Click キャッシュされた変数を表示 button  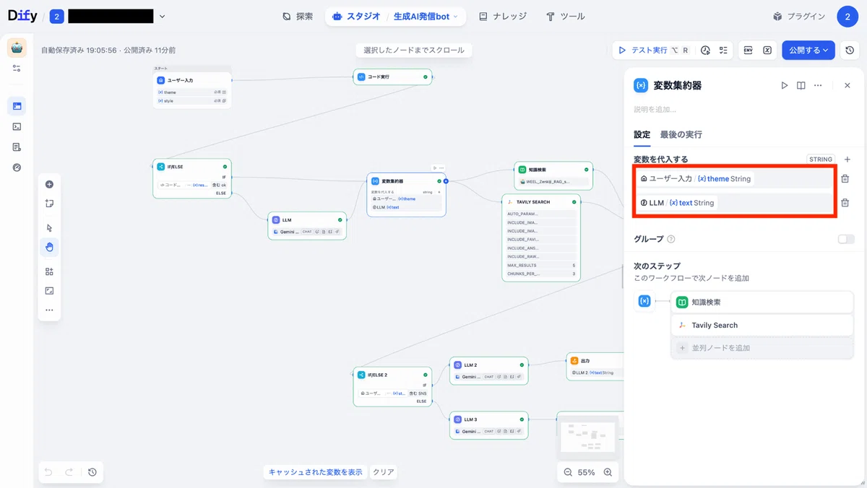[x=315, y=472]
